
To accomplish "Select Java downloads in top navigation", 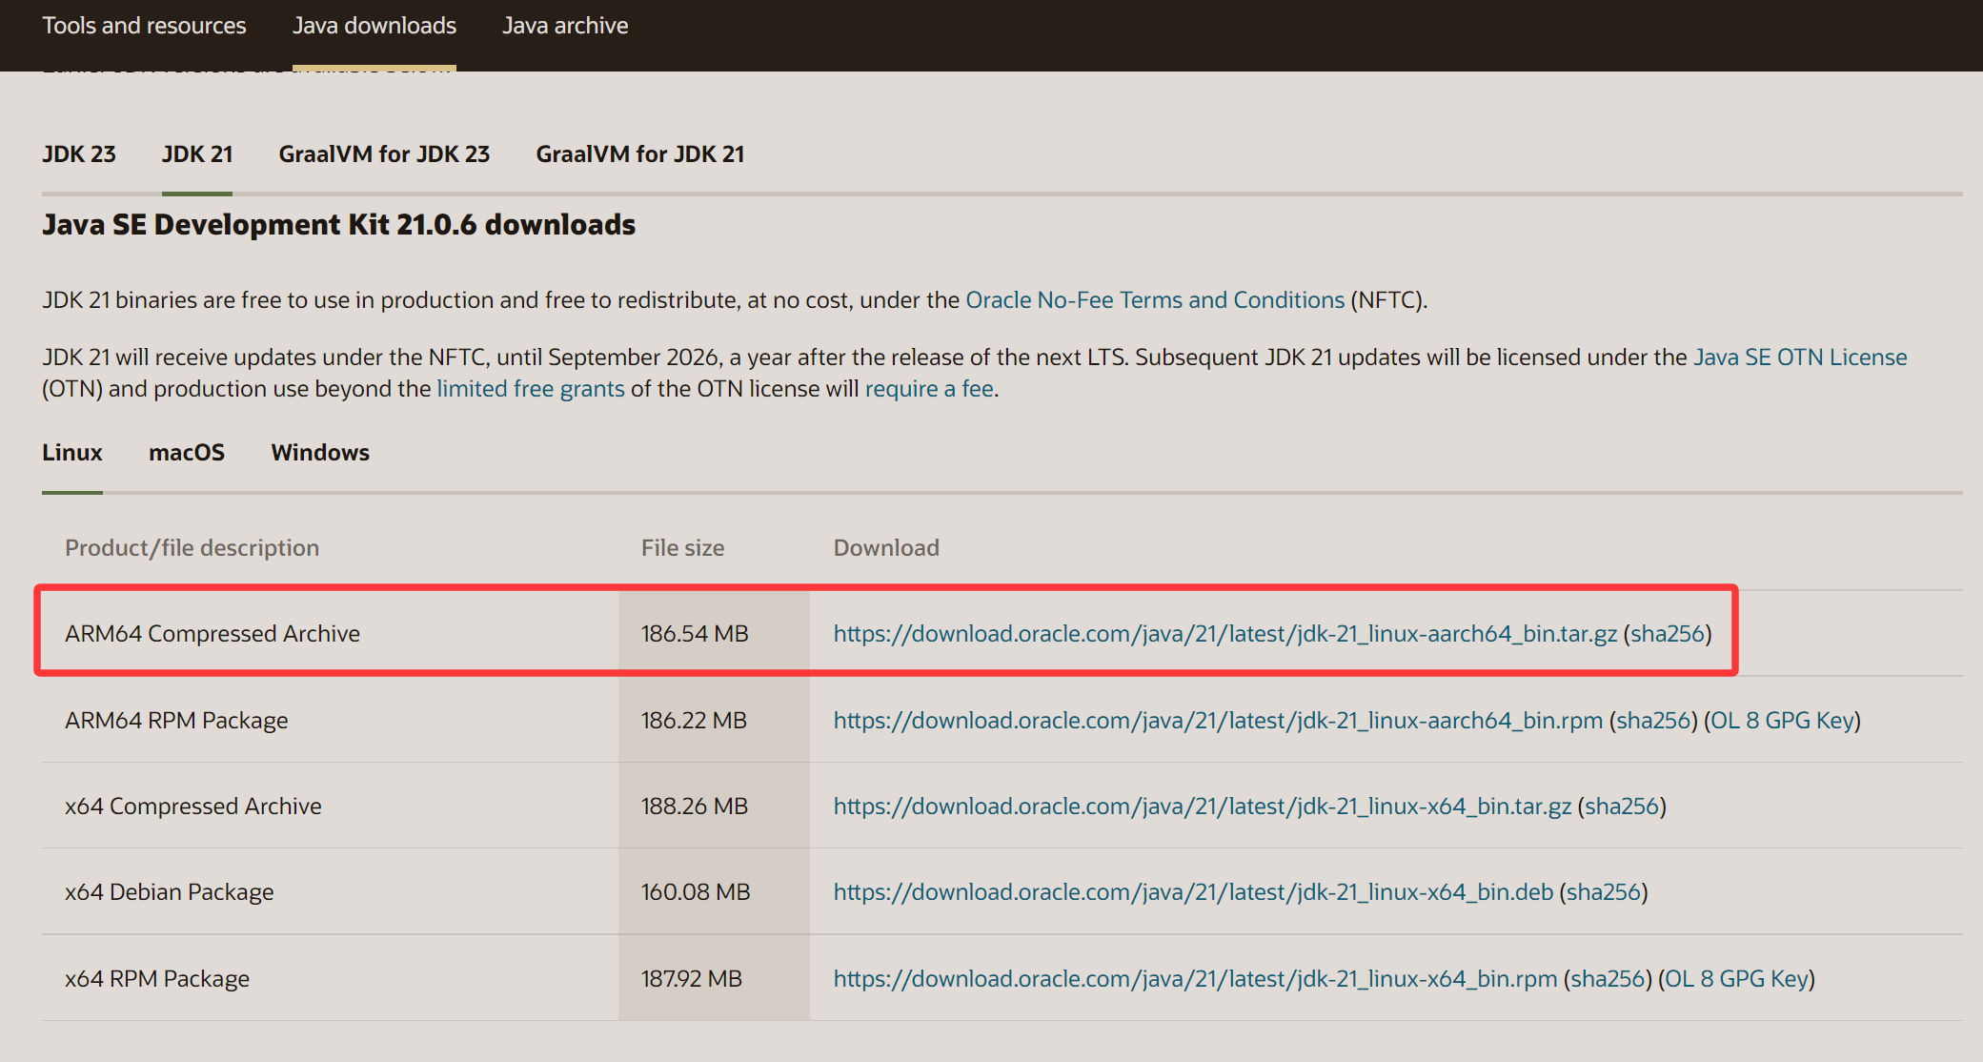I will pos(374,26).
